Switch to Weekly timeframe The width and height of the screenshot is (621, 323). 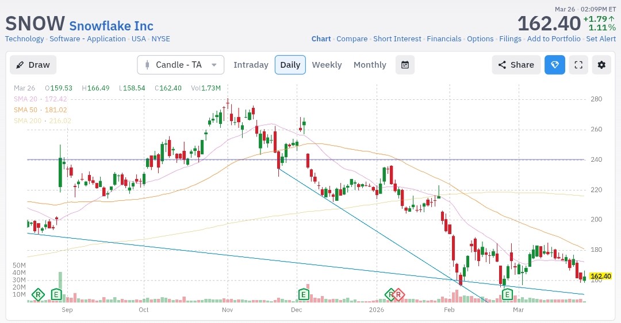pyautogui.click(x=327, y=65)
